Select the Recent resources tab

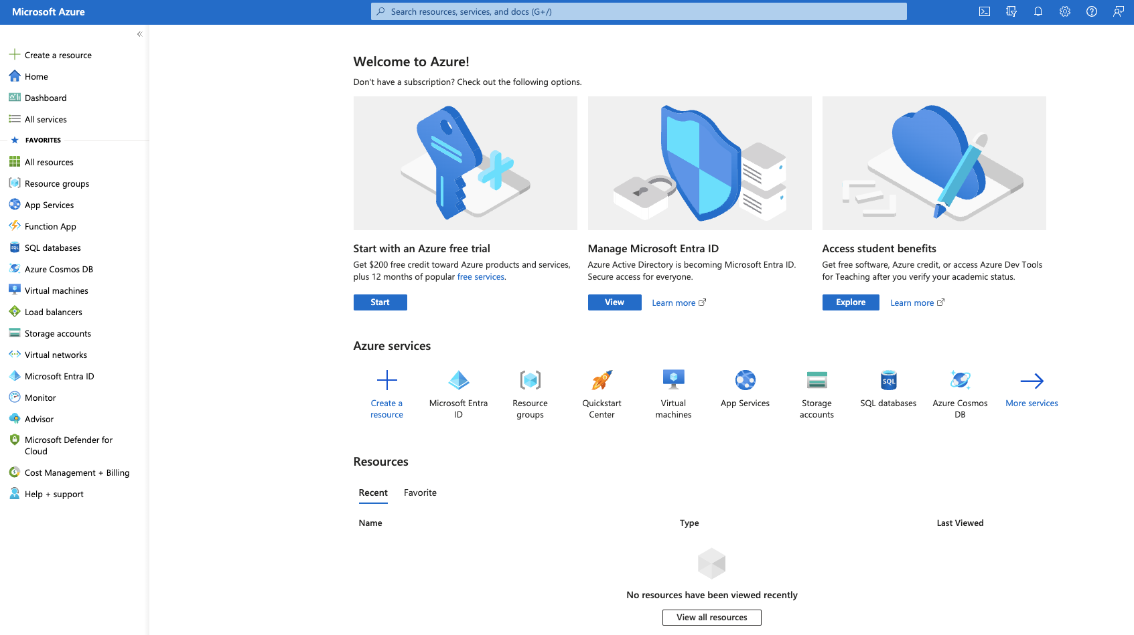373,493
